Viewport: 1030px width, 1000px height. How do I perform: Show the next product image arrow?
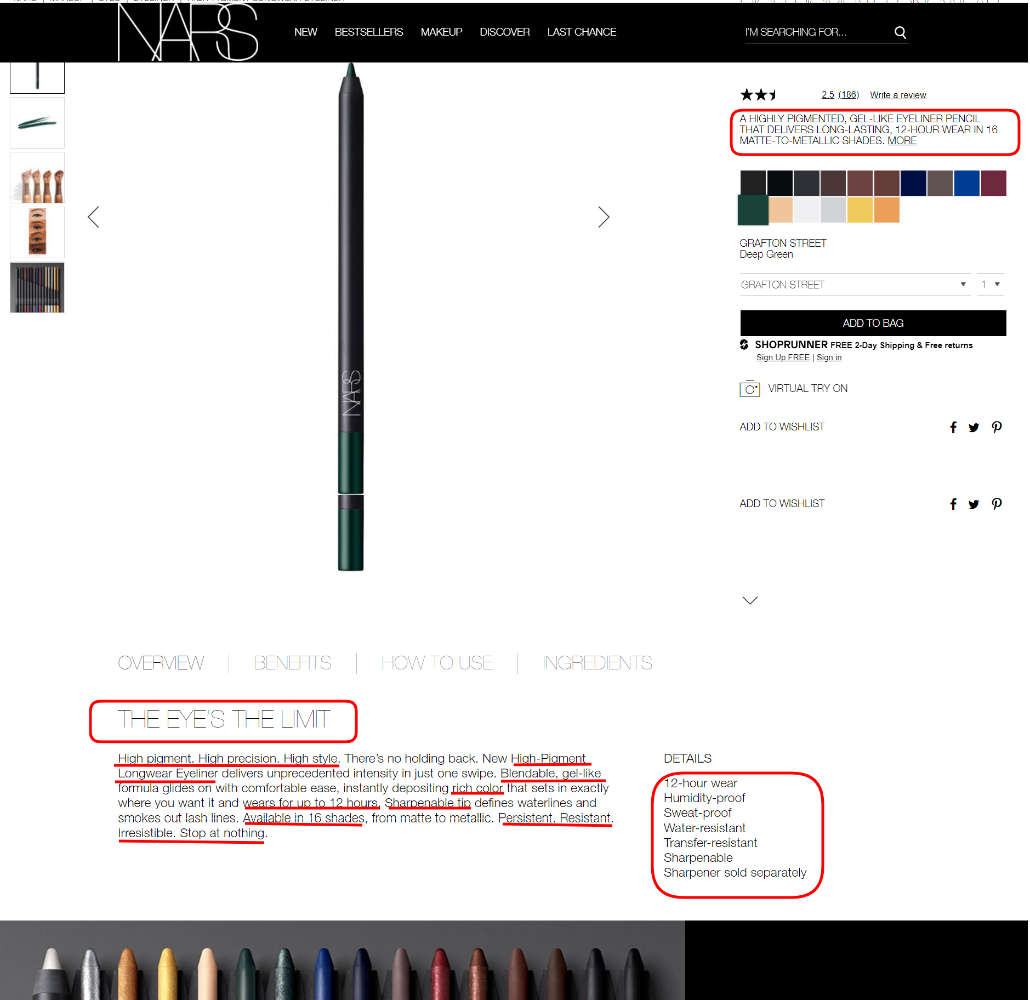point(604,217)
